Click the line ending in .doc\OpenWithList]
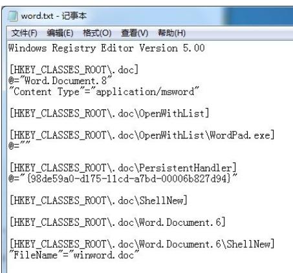Screen dimensions: 293x273 pyautogui.click(x=109, y=113)
